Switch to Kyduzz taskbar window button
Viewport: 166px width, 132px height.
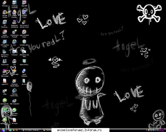[x=31, y=130]
